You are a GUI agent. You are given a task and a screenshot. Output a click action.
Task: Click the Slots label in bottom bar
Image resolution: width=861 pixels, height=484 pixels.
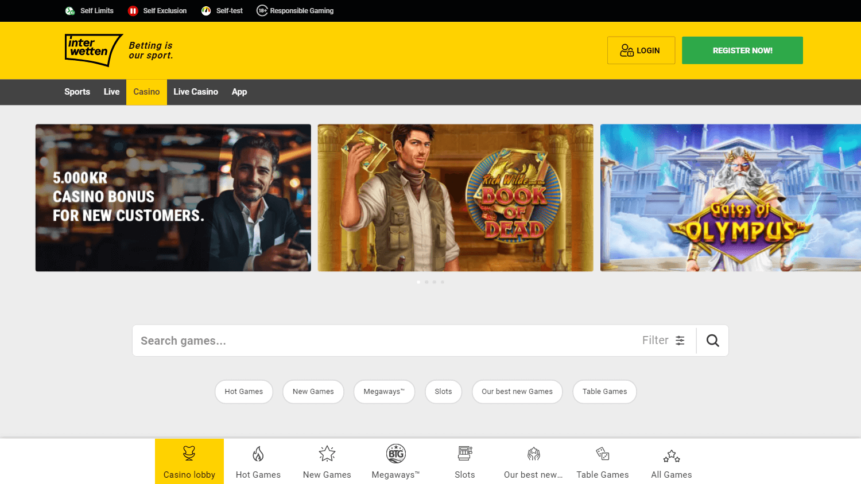pyautogui.click(x=465, y=475)
